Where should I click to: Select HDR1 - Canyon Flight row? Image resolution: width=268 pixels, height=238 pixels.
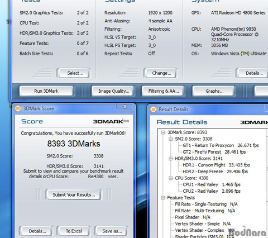(x=216, y=165)
